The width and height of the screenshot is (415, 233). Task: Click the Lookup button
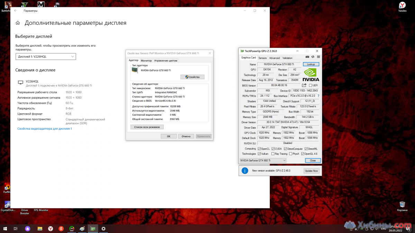[311, 64]
